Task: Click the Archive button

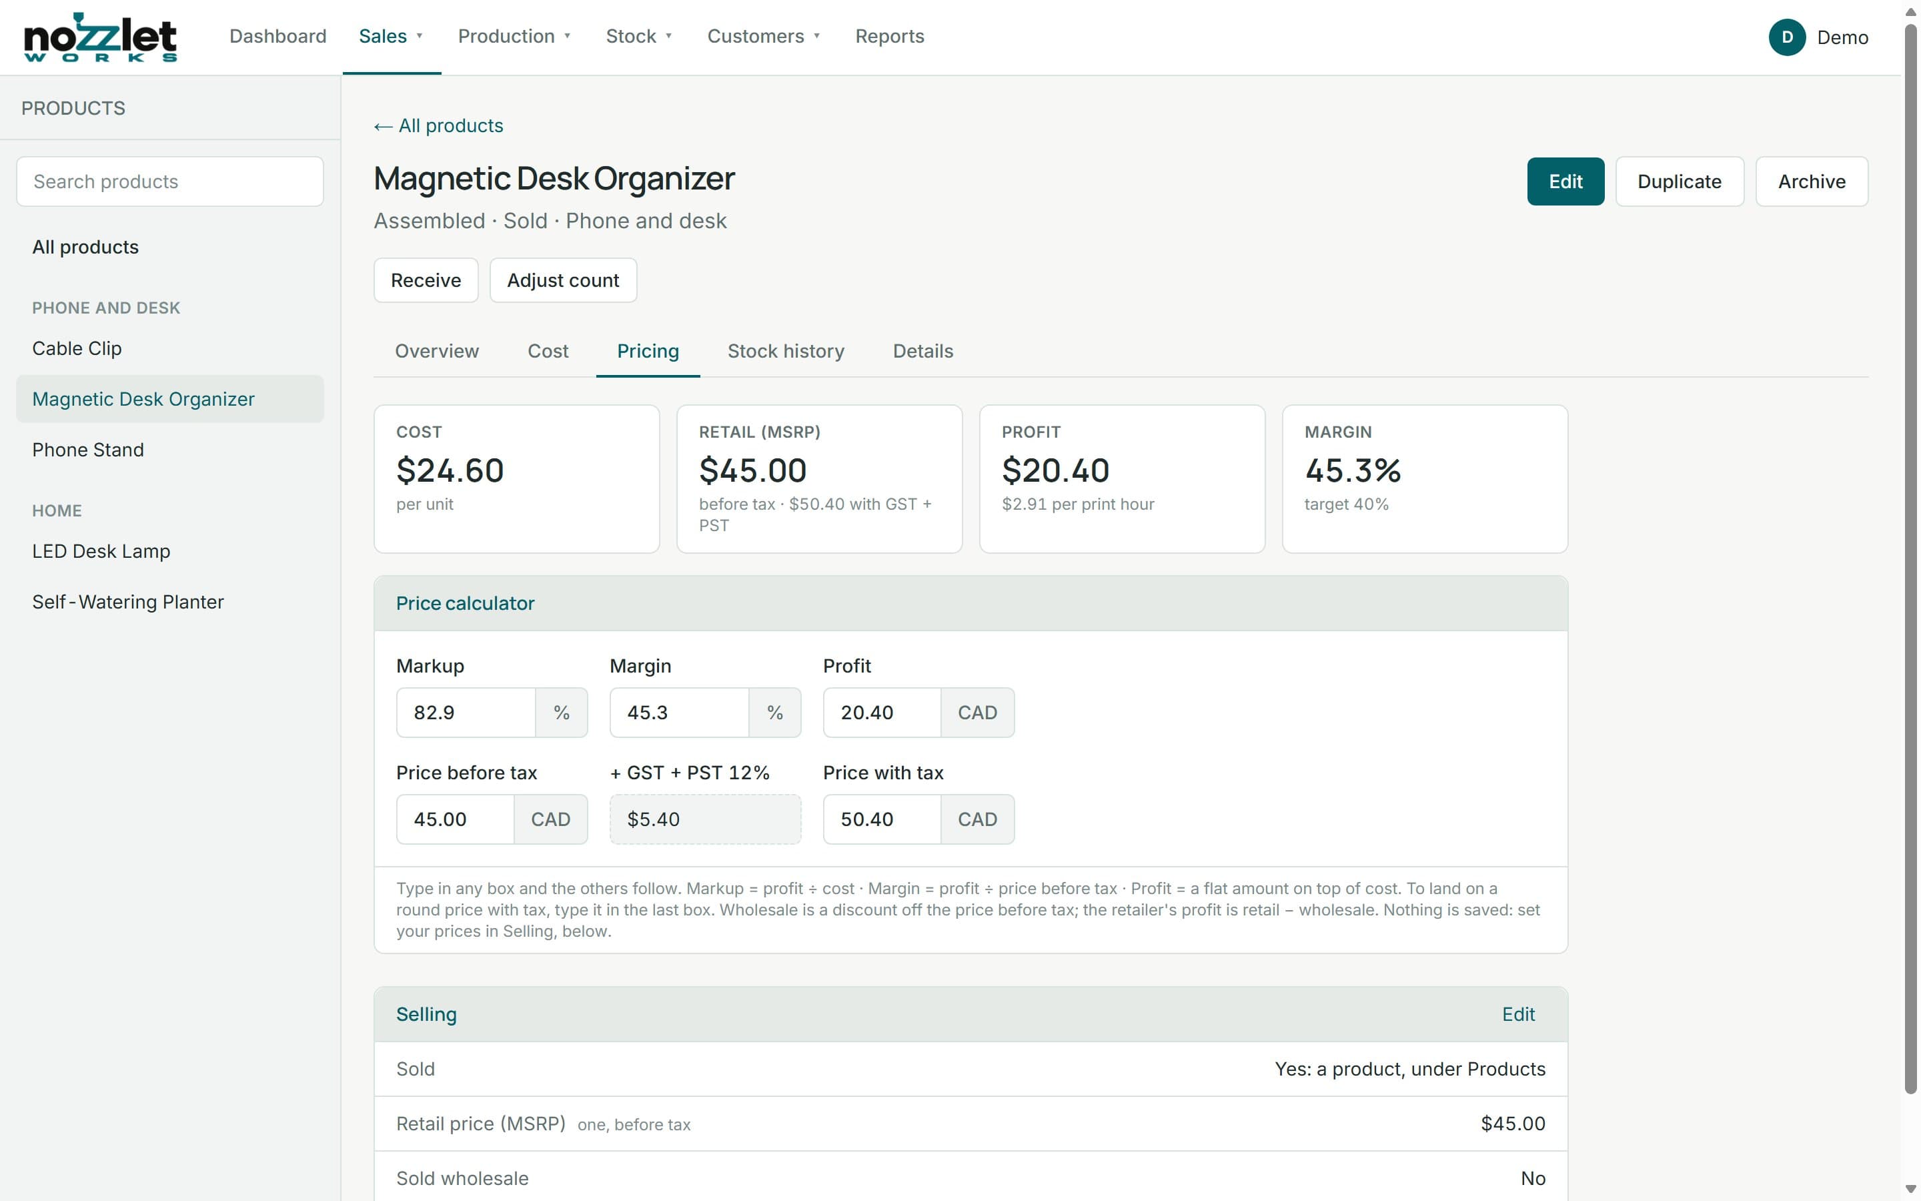Action: tap(1812, 181)
